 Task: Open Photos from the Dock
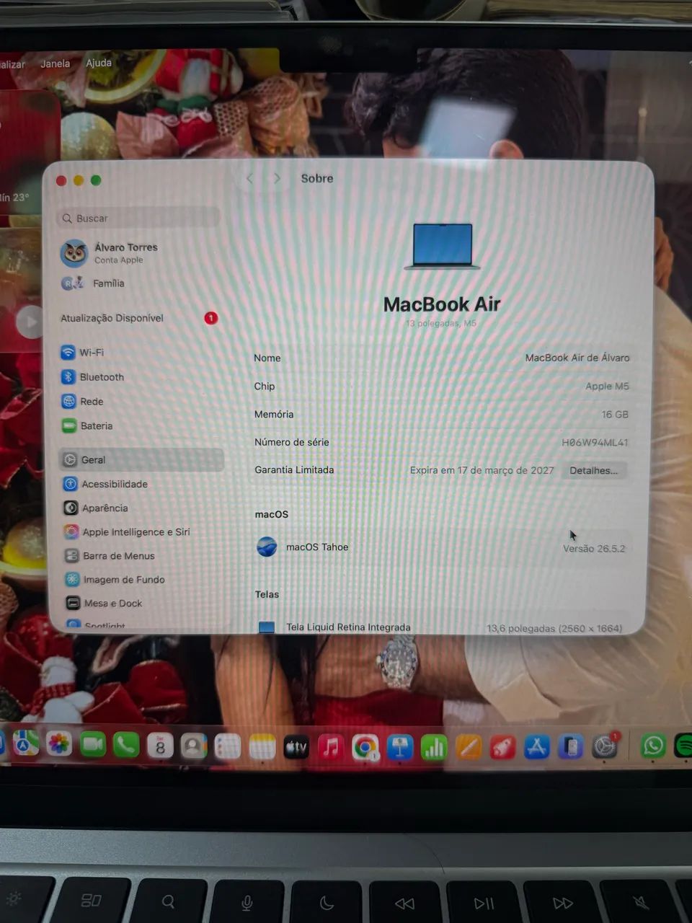point(59,744)
